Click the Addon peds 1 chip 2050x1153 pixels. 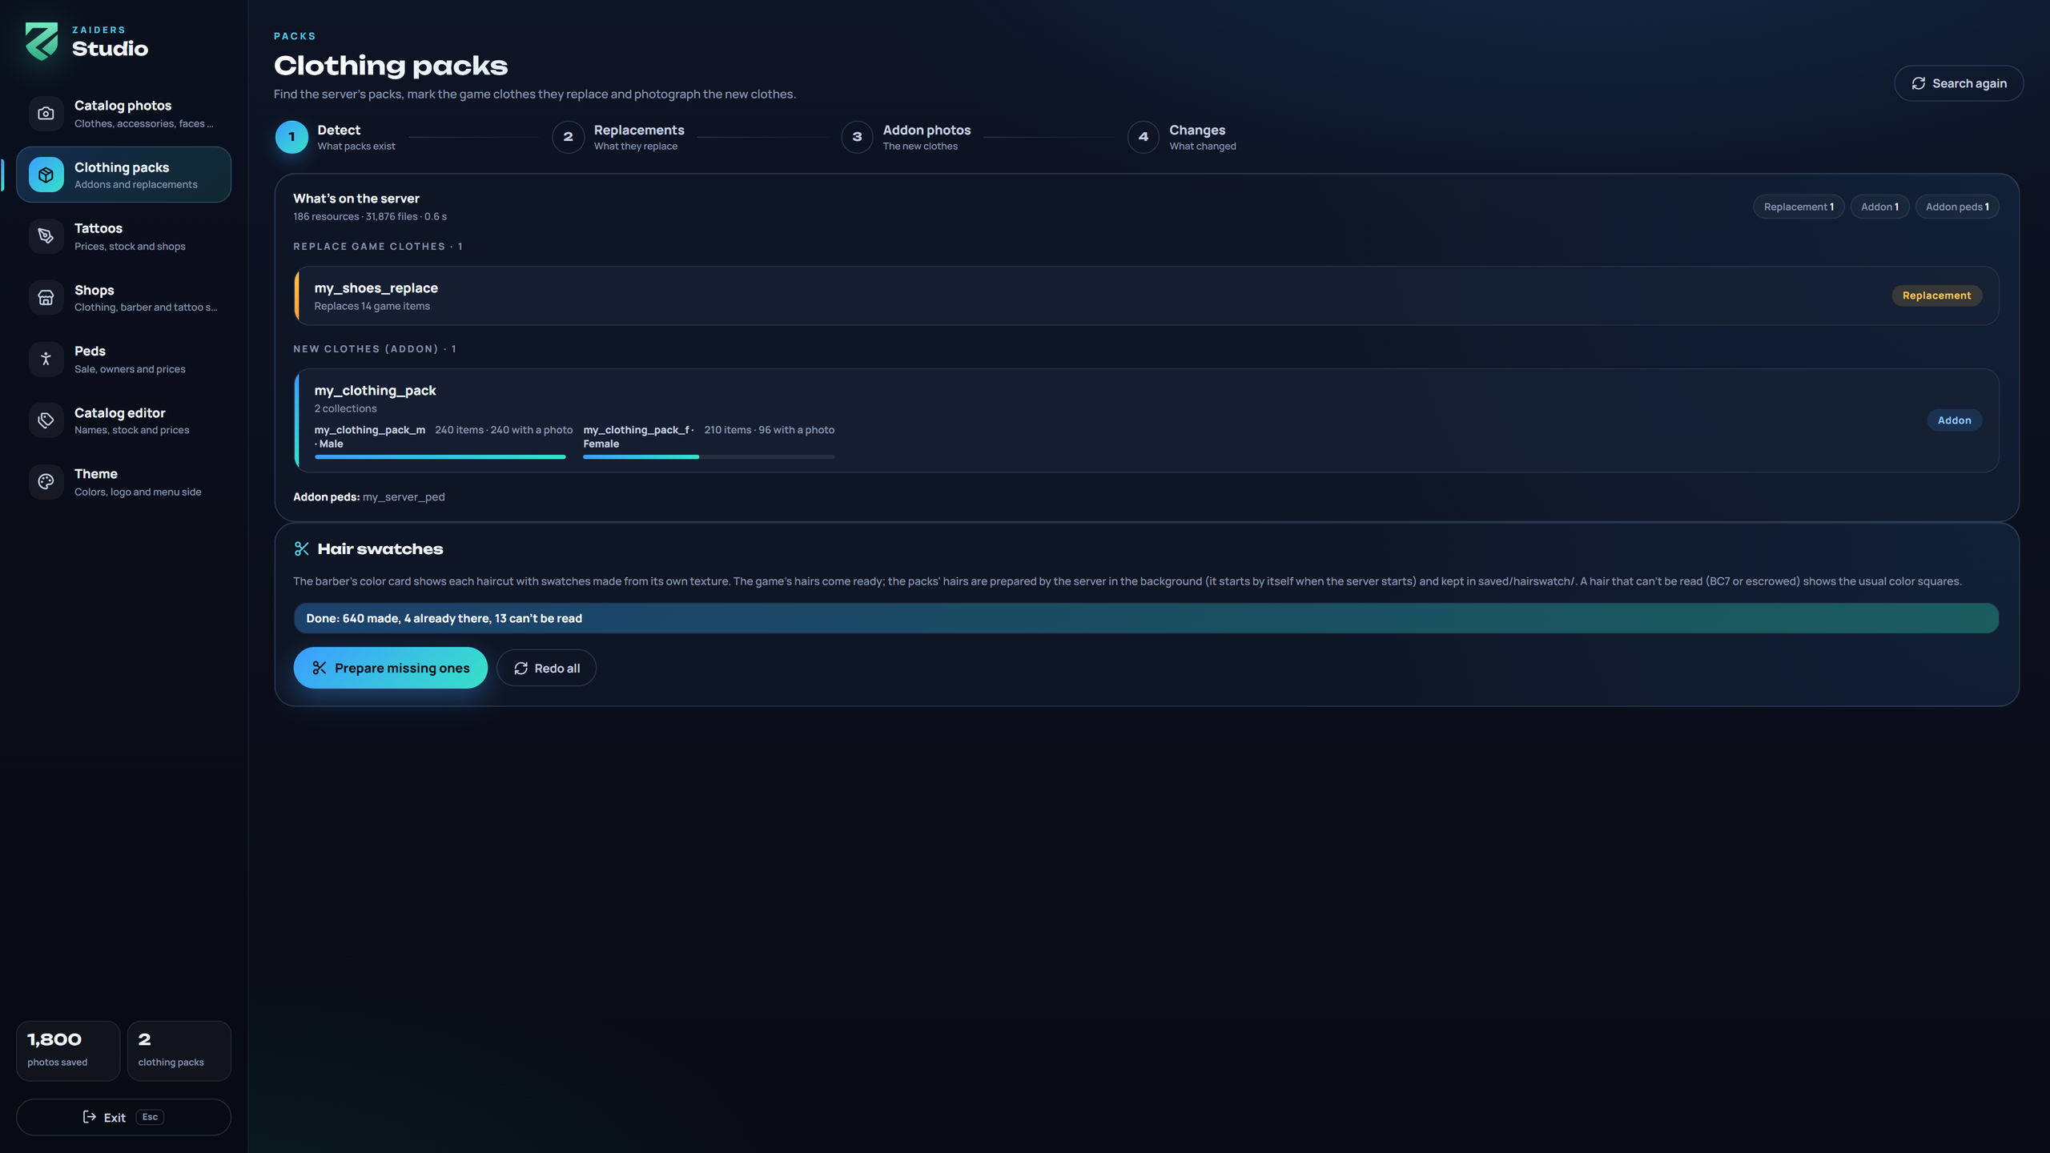click(1957, 207)
